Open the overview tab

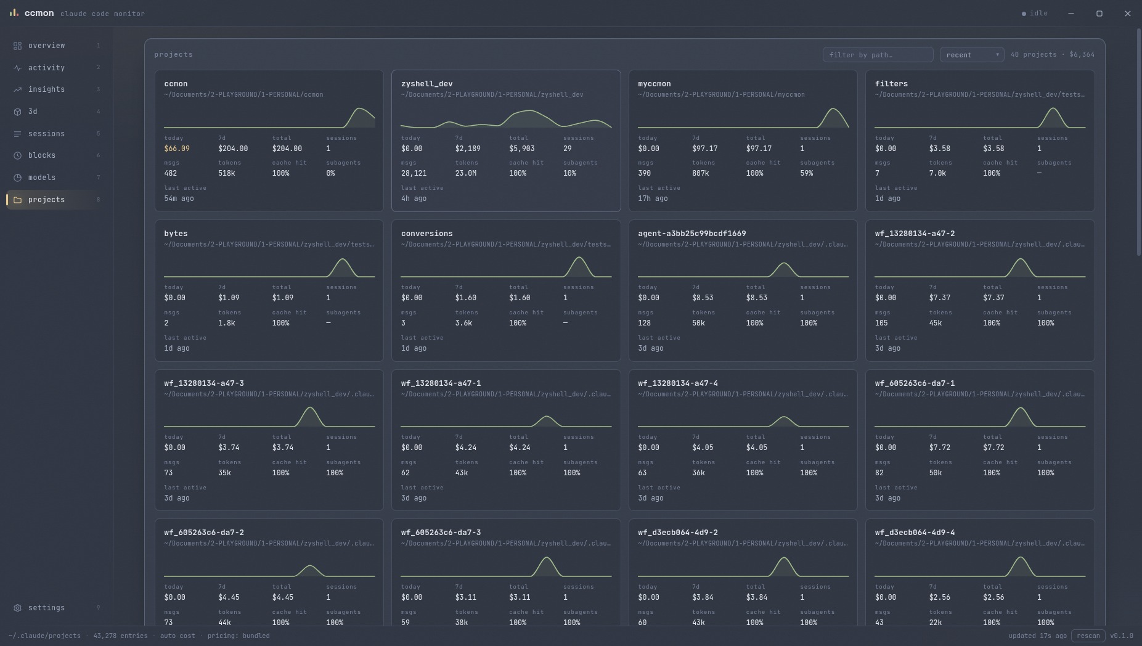[56, 46]
